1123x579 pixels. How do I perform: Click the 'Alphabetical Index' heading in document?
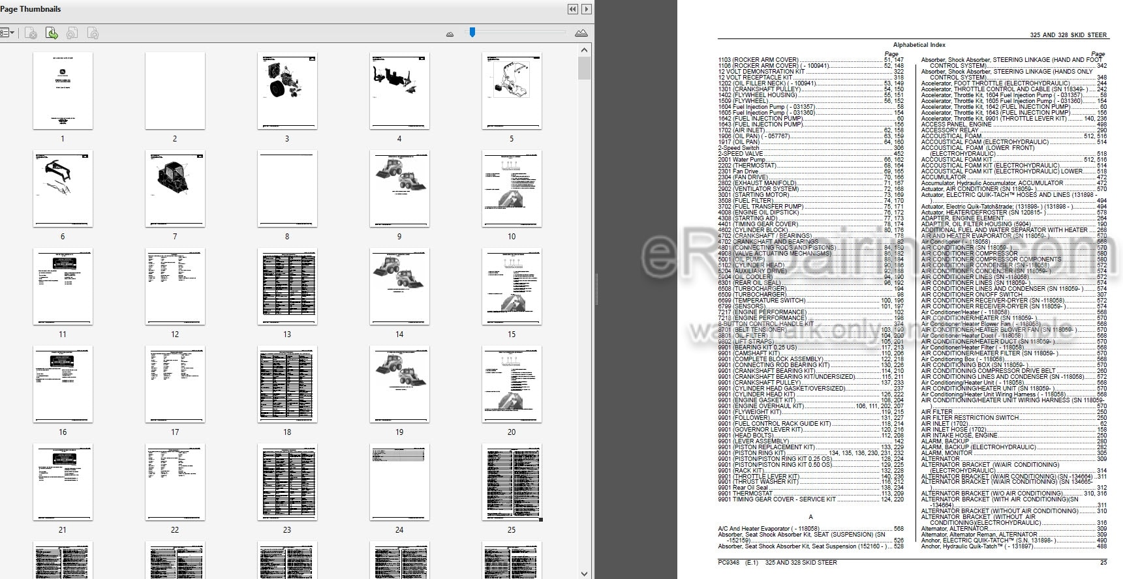tap(919, 45)
